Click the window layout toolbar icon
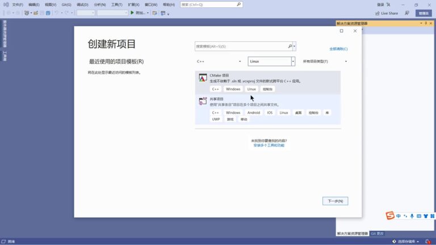Viewport: 436px width, 245px height. pos(163,13)
